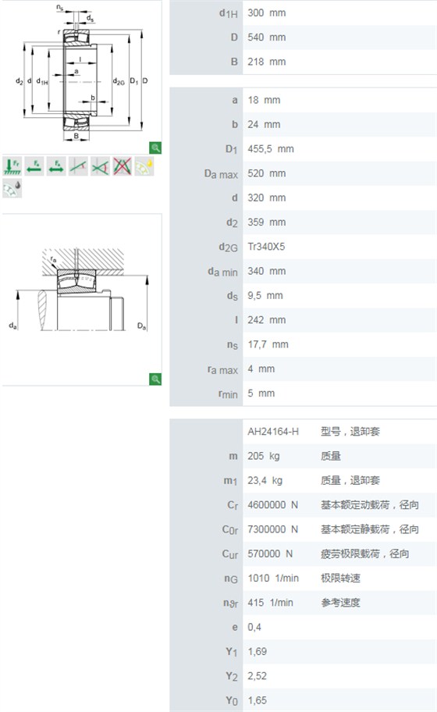Viewport: 437px width, 712px height.
Task: Select the Cr value 4600000 N
Action: 272,505
